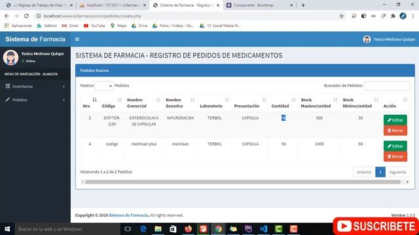The width and height of the screenshot is (419, 235).
Task: Click browser back arrow
Action: tap(7, 16)
